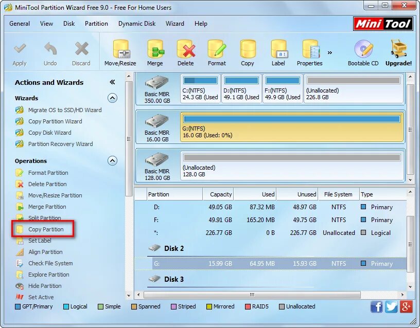Image resolution: width=420 pixels, height=328 pixels.
Task: Click the Explore Partition icon
Action: (20, 275)
